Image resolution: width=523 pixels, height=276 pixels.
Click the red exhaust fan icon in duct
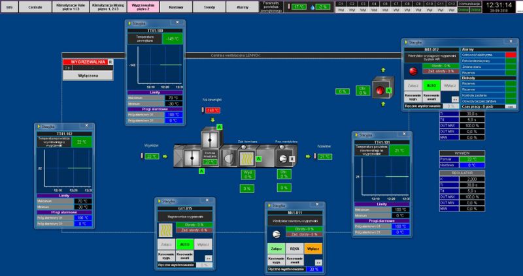click(380, 91)
